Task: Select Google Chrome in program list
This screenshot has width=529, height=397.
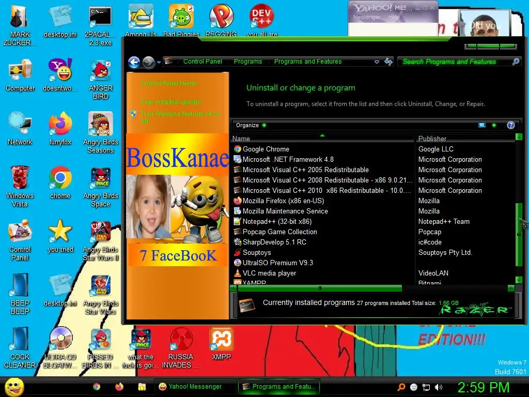Action: tap(266, 149)
